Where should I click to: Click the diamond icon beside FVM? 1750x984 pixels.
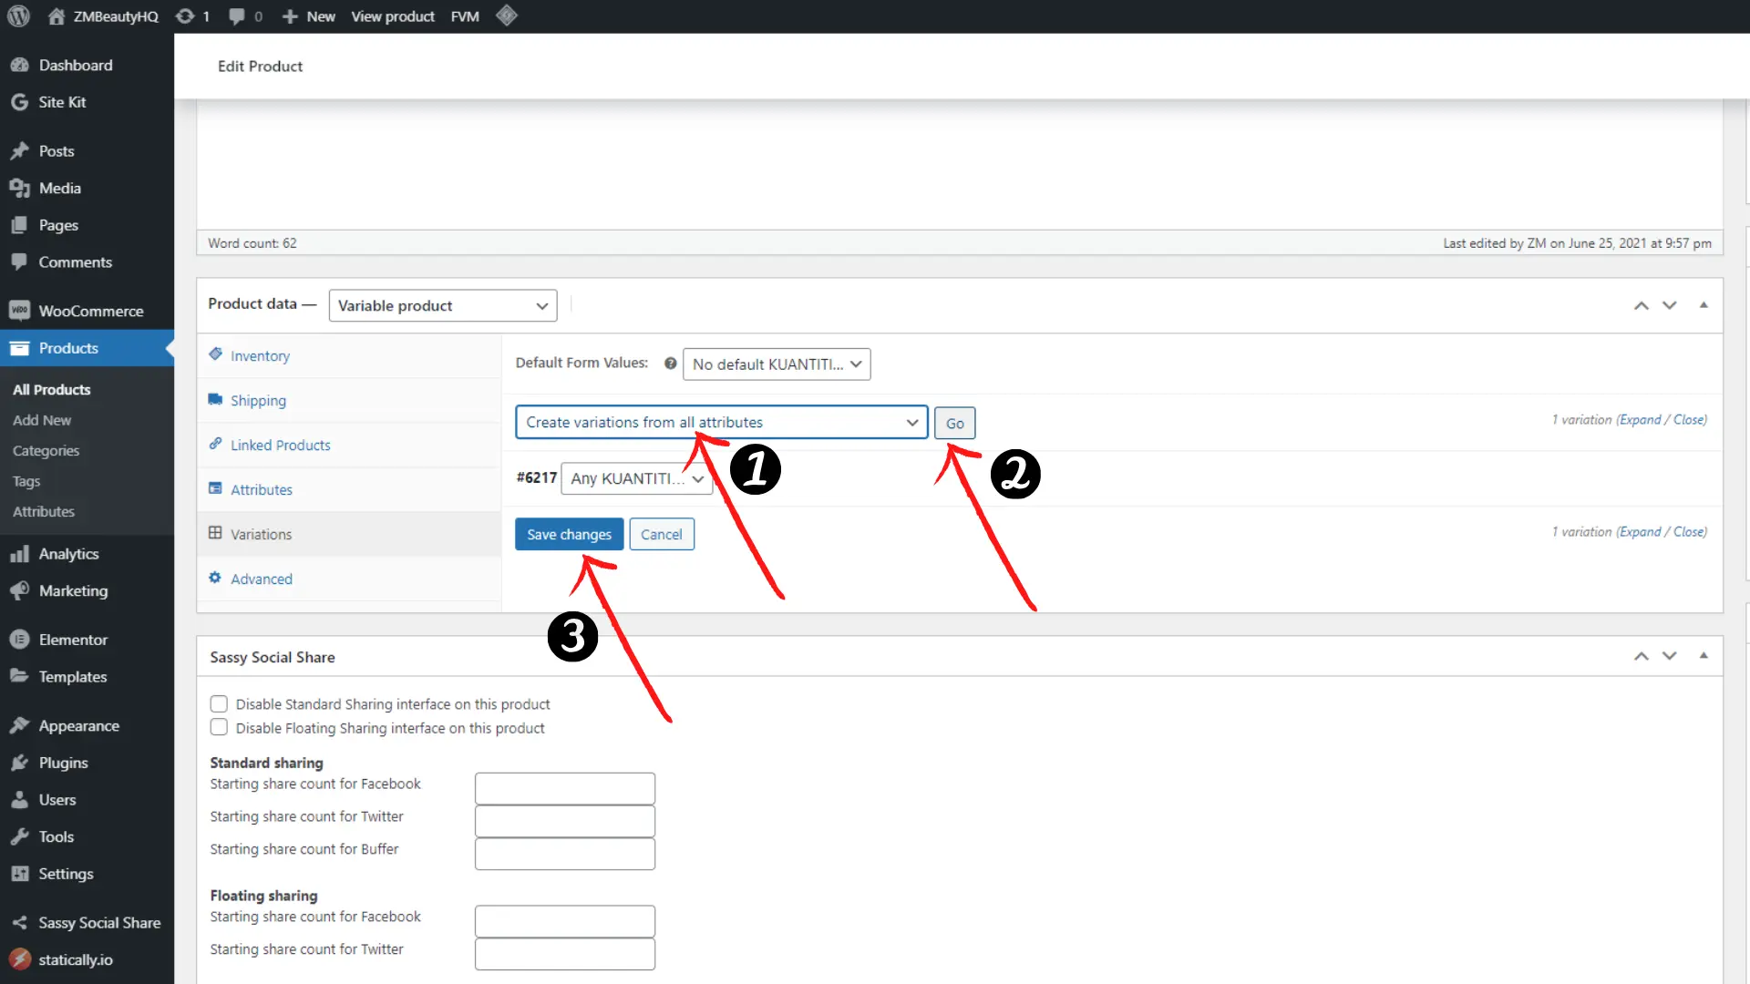point(507,15)
